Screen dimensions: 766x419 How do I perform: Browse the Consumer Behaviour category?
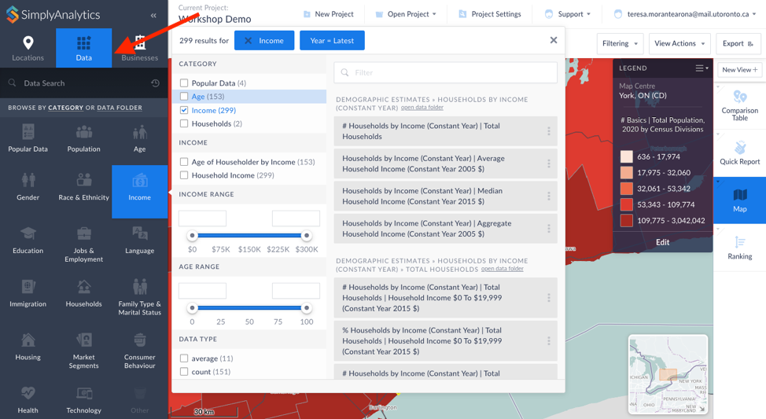(140, 350)
